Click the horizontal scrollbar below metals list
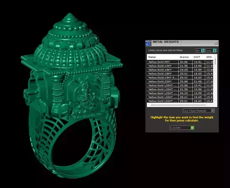230x188 pixels. pyautogui.click(x=178, y=105)
